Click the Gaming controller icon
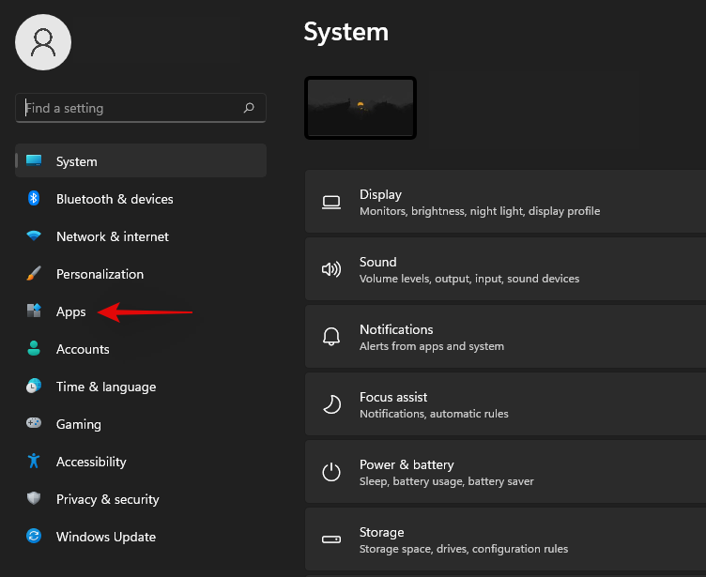This screenshot has width=706, height=577. 34,424
